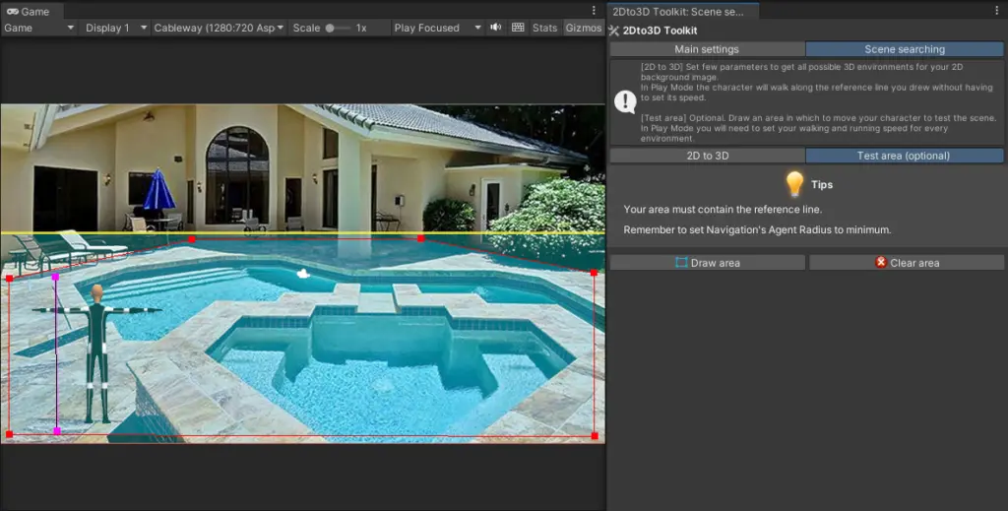
Task: Switch to the Main settings tab
Action: (x=706, y=49)
